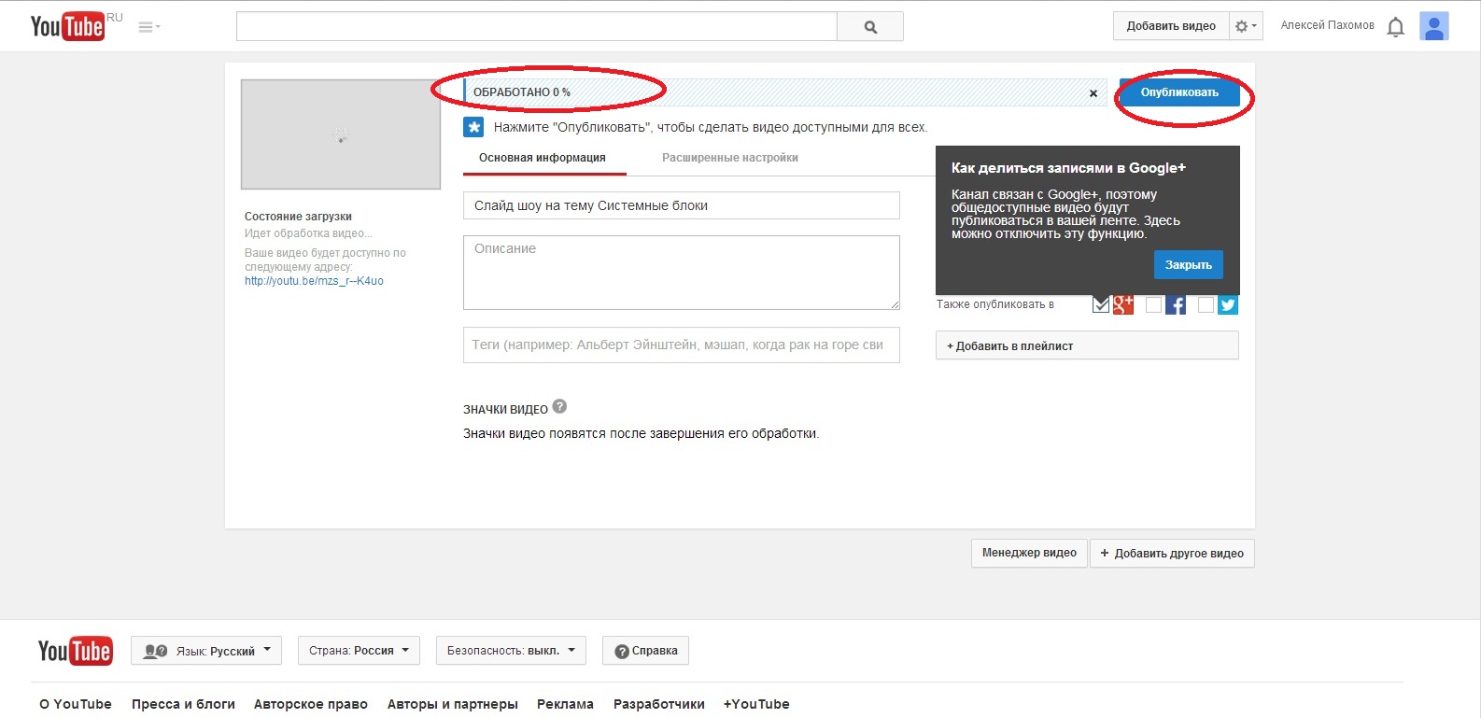Image resolution: width=1481 pixels, height=718 pixels.
Task: Enable the Facebook sharing checkbox
Action: pyautogui.click(x=1154, y=304)
